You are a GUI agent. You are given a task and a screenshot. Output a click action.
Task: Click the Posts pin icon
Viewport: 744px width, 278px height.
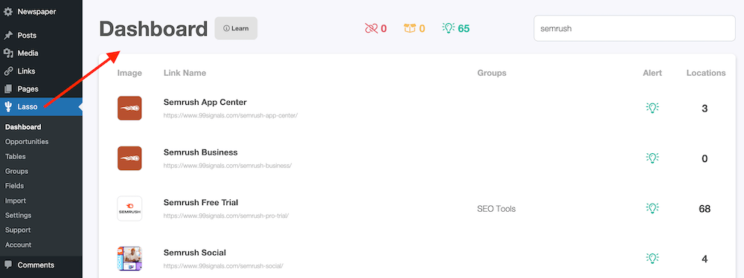(x=8, y=36)
